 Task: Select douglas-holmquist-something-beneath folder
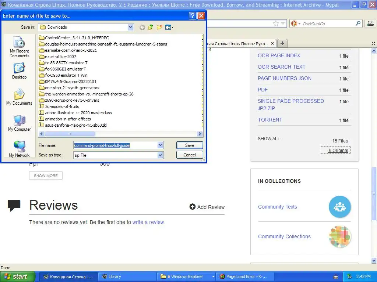[x=103, y=44]
